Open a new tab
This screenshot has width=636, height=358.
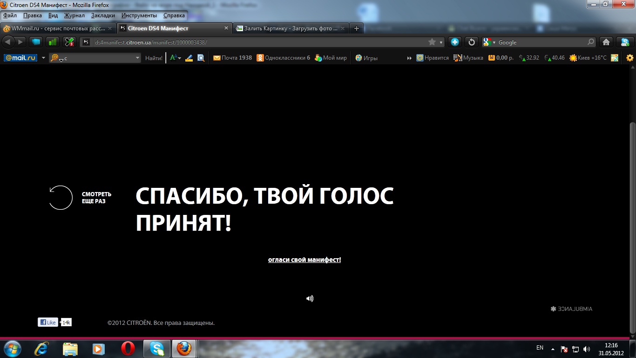coord(357,28)
